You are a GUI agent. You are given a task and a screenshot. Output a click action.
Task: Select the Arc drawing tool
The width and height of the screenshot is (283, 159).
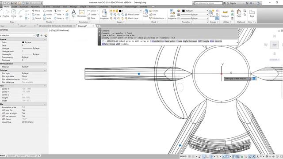click(21, 14)
